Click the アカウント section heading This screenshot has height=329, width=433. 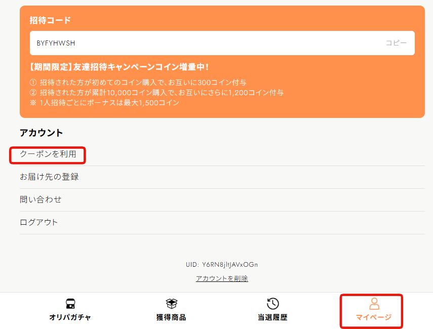[42, 133]
